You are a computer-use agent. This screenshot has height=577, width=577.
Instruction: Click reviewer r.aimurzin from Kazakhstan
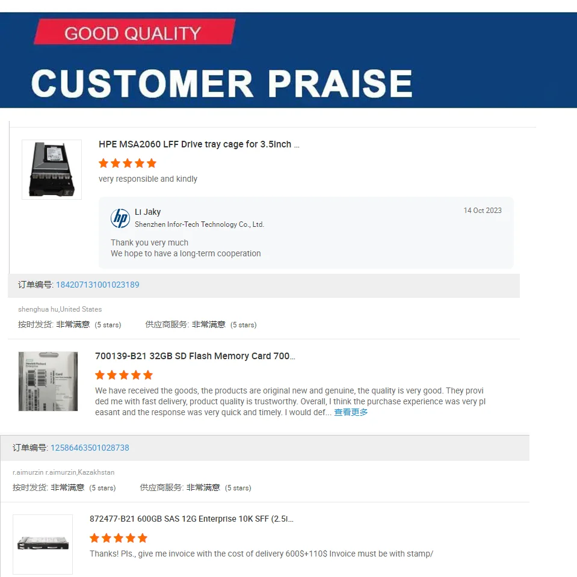coord(63,472)
